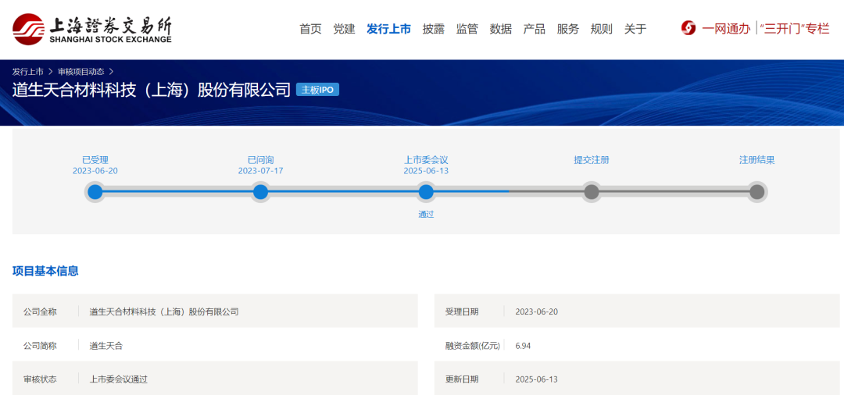The width and height of the screenshot is (844, 395).
Task: Click the 提交注册 timeline step marker
Action: click(x=592, y=192)
